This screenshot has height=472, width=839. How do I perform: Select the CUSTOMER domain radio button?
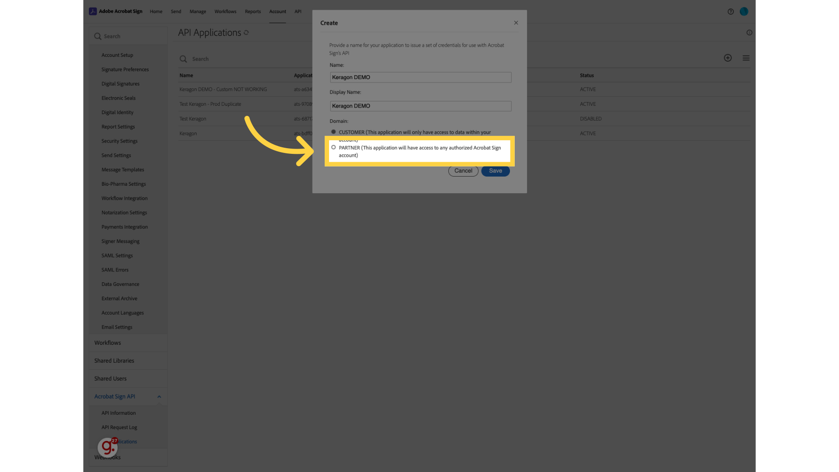[333, 132]
